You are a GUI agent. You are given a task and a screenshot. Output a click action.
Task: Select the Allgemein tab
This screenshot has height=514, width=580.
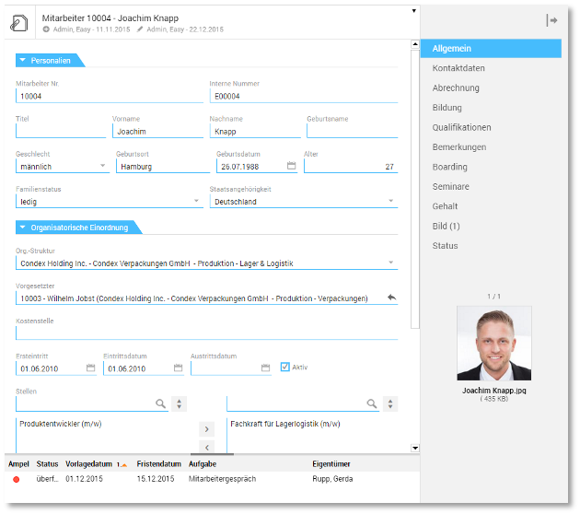[491, 49]
